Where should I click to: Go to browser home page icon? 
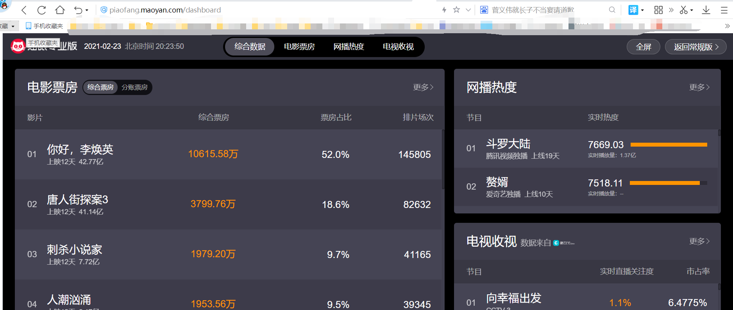pyautogui.click(x=60, y=10)
